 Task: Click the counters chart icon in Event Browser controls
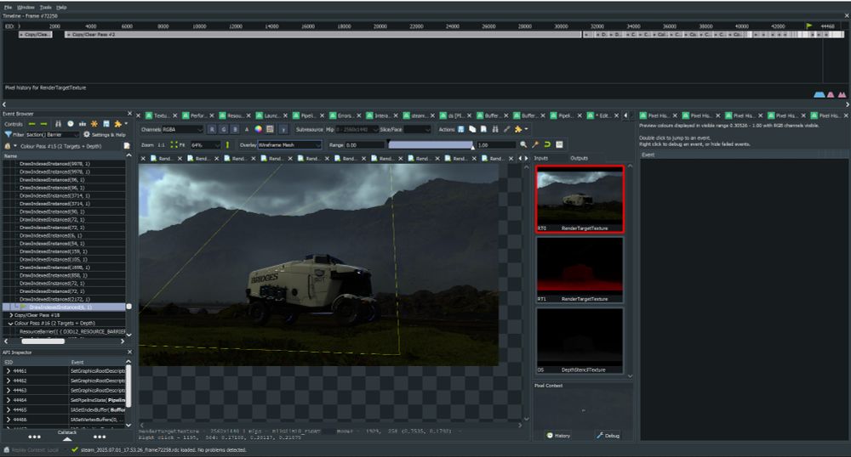tap(82, 124)
